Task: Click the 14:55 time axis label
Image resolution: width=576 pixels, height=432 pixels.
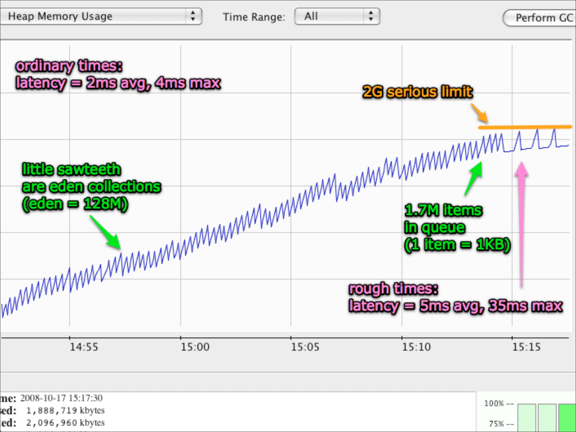Action: coord(84,347)
